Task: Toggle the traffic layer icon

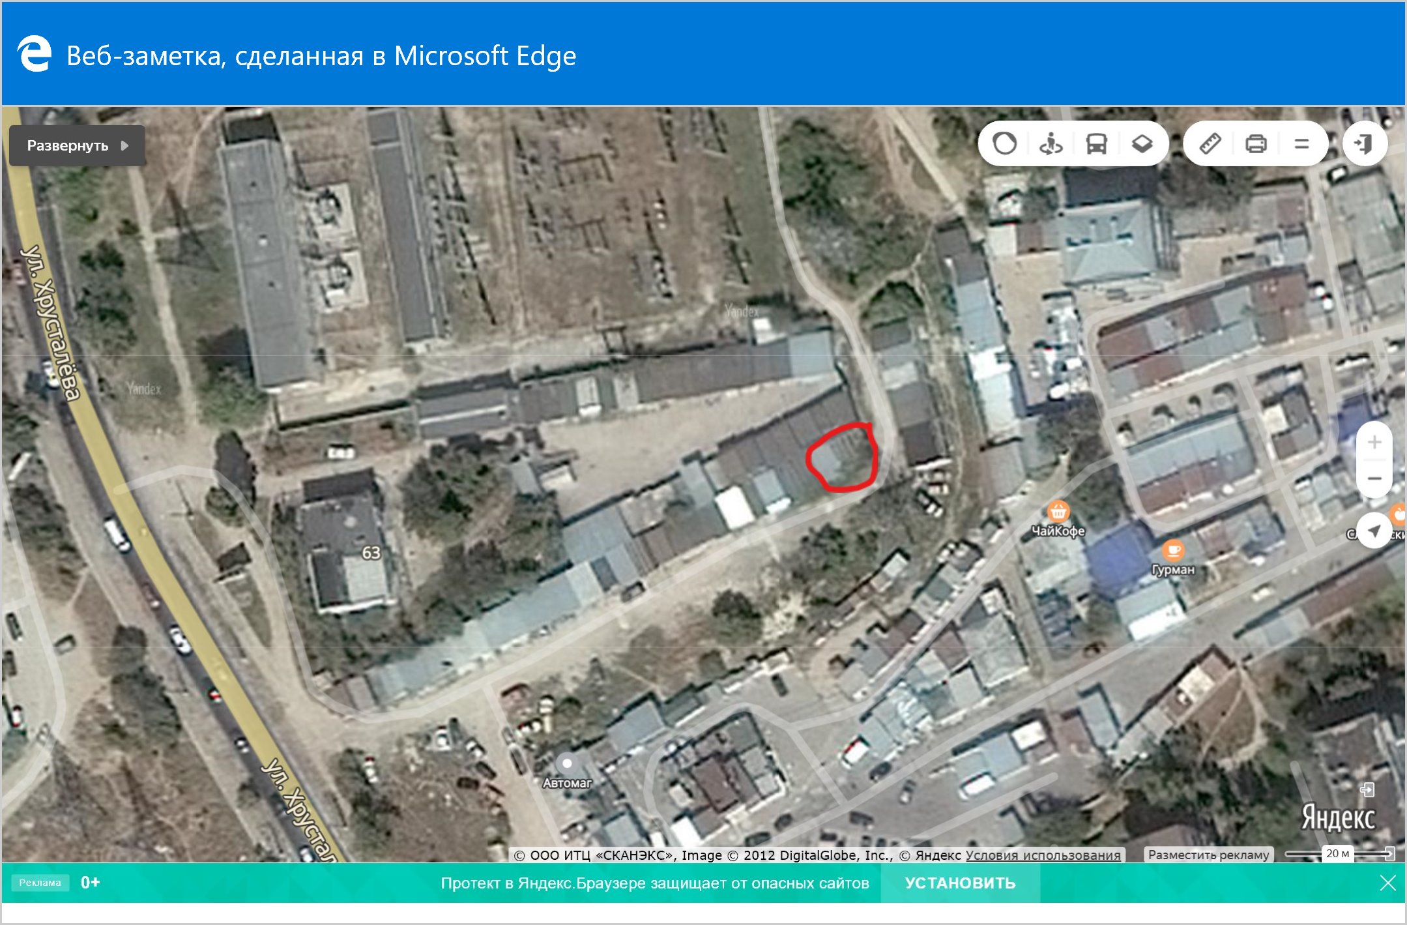Action: 1004,143
